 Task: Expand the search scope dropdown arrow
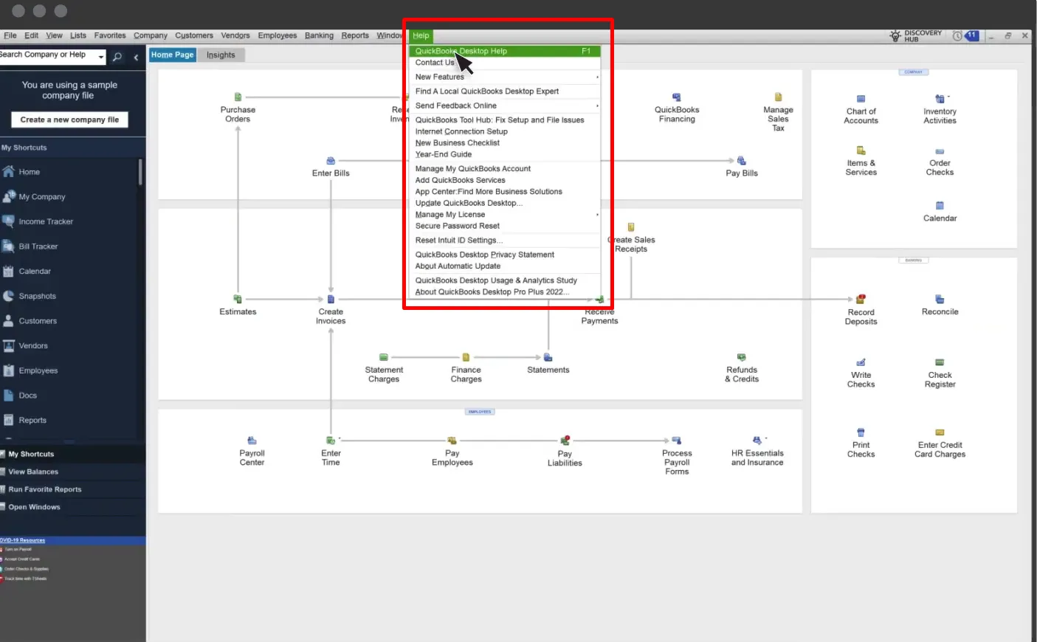pos(101,57)
